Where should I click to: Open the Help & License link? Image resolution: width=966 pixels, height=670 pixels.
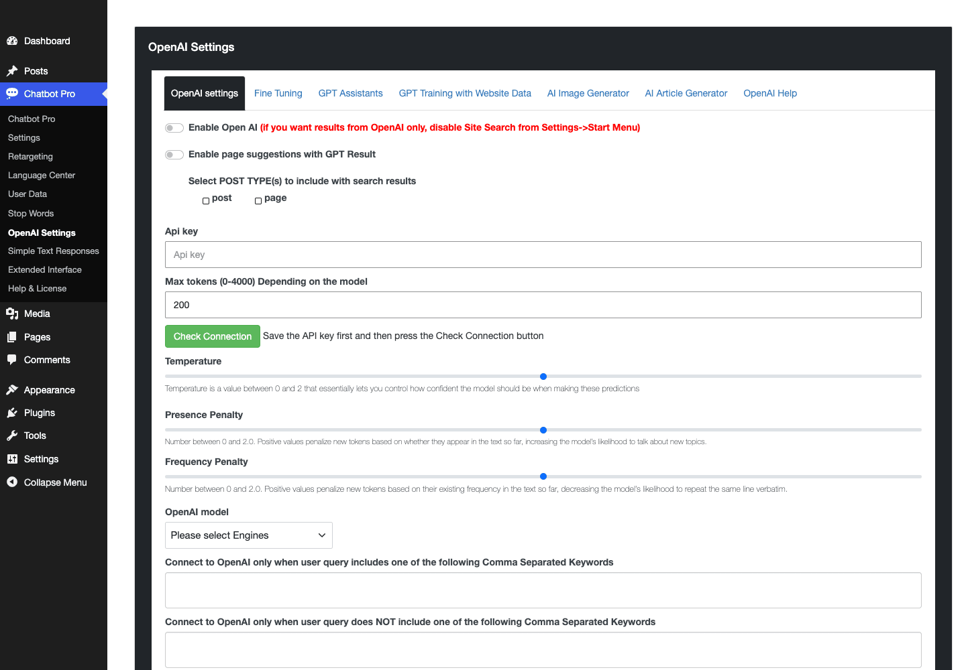38,288
